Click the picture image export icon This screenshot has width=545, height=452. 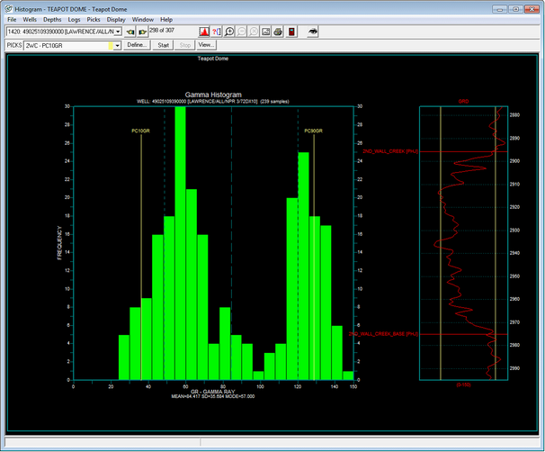(265, 32)
